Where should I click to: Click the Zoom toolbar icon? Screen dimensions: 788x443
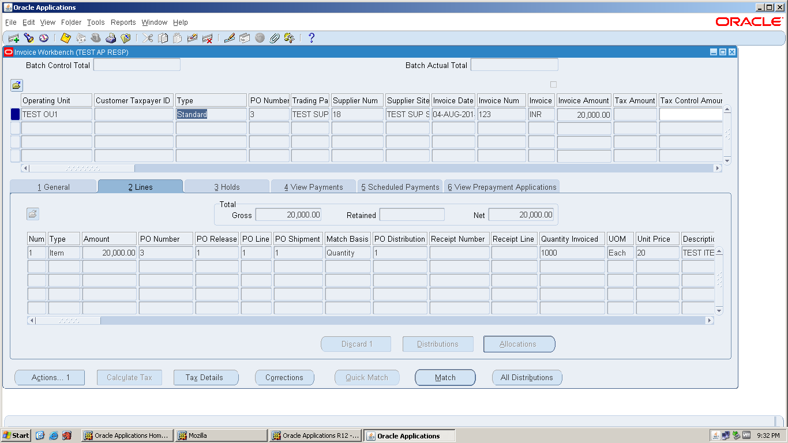pyautogui.click(x=245, y=38)
